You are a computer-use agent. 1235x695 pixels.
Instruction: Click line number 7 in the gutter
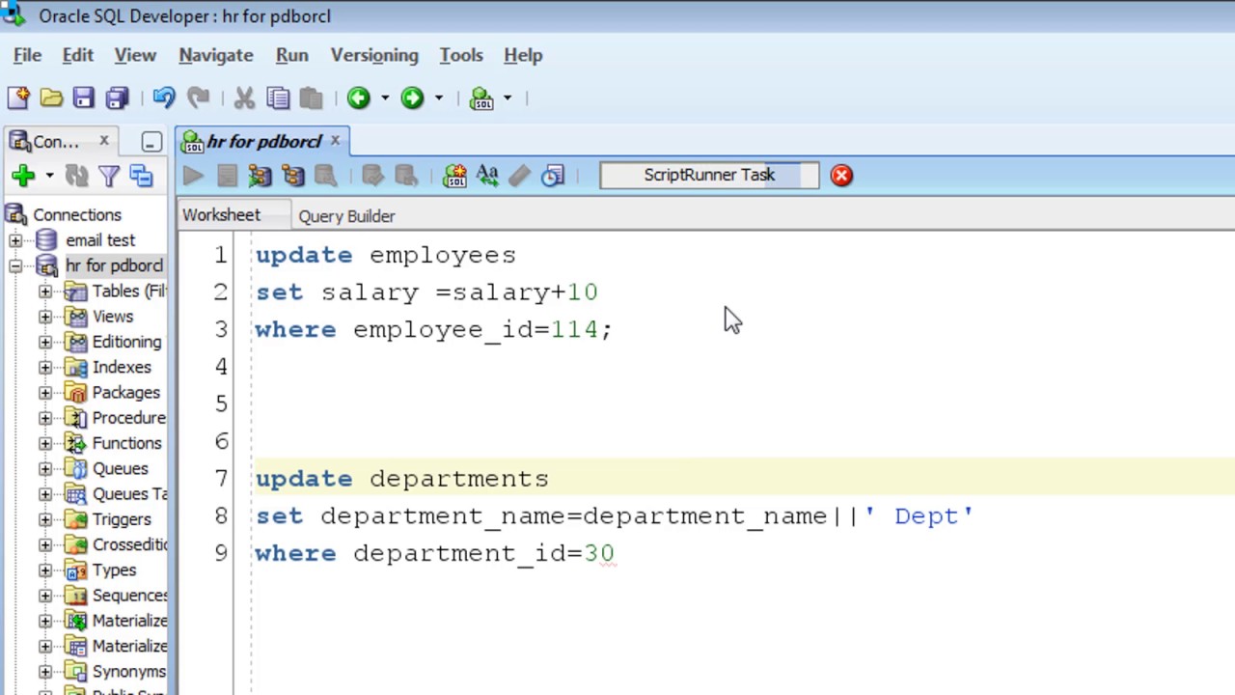(x=221, y=479)
